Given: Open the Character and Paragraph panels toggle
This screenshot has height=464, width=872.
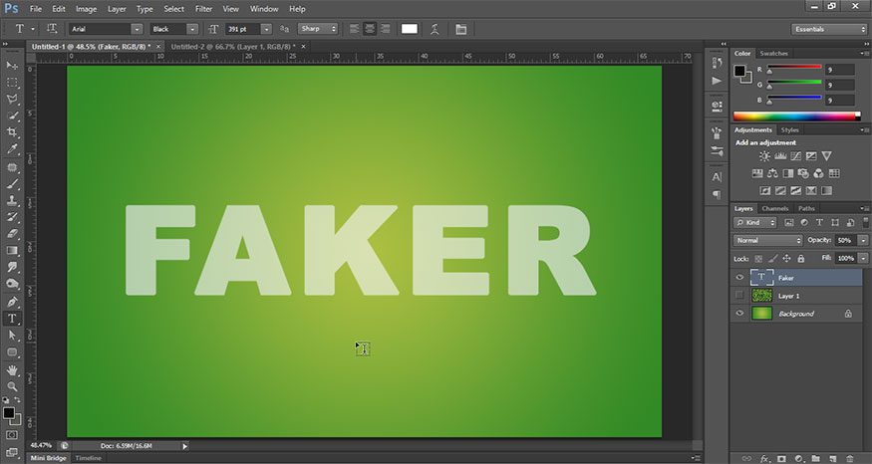Looking at the screenshot, I should [x=461, y=29].
